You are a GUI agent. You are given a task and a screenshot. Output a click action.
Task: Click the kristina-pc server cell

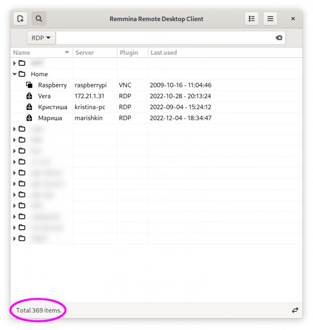tap(90, 107)
